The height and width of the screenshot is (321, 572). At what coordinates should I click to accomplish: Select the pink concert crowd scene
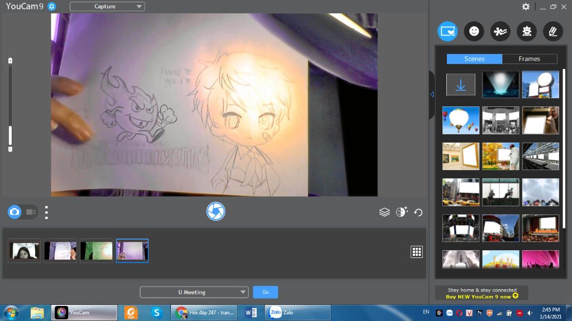click(540, 259)
